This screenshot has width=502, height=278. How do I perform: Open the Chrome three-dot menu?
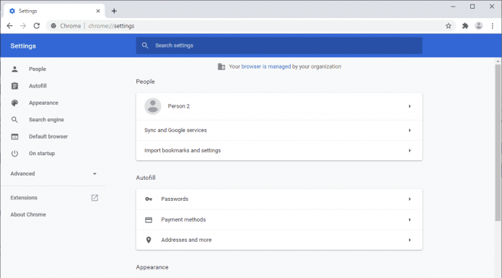coord(493,26)
